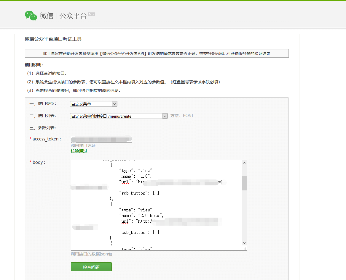Click the first "sub_button": [ ] line in body
346x280 pixels.
click(139, 193)
